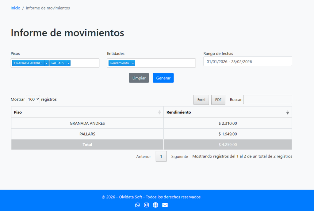Open the Instagram icon in footer
Image resolution: width=314 pixels, height=211 pixels.
click(147, 205)
